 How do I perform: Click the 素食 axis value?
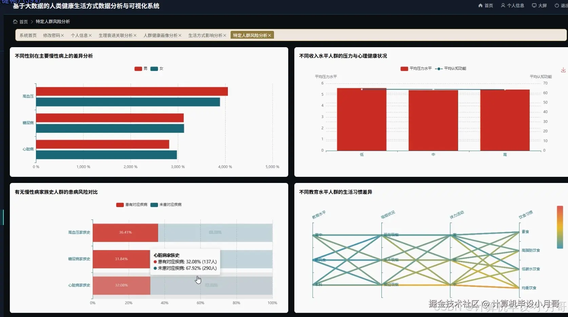click(525, 232)
